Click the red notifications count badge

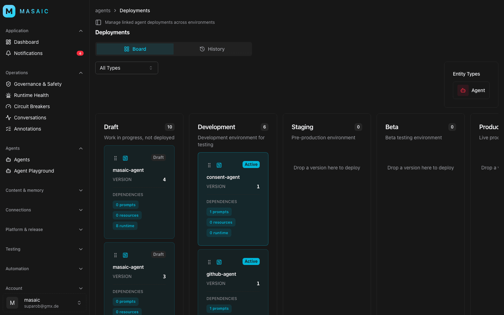(x=80, y=53)
